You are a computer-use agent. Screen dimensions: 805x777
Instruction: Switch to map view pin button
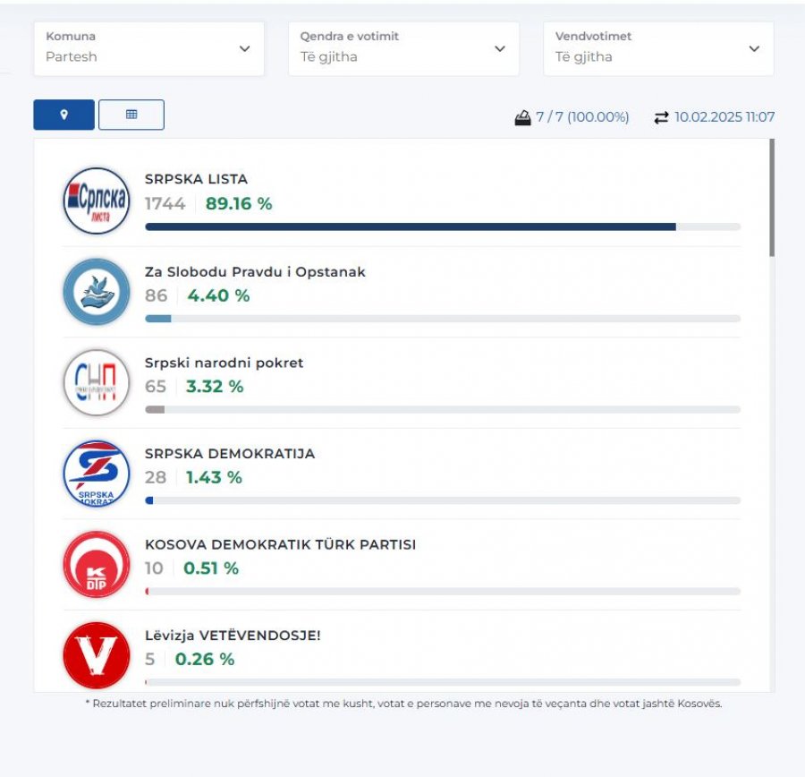64,115
